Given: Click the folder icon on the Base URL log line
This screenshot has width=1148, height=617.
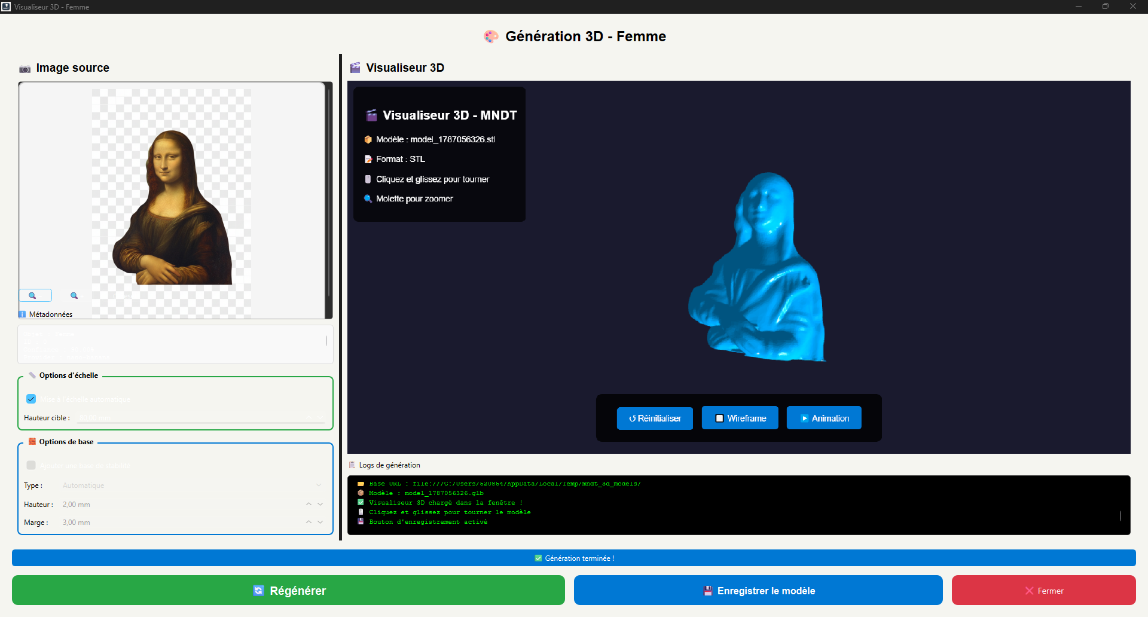Looking at the screenshot, I should click(x=361, y=484).
